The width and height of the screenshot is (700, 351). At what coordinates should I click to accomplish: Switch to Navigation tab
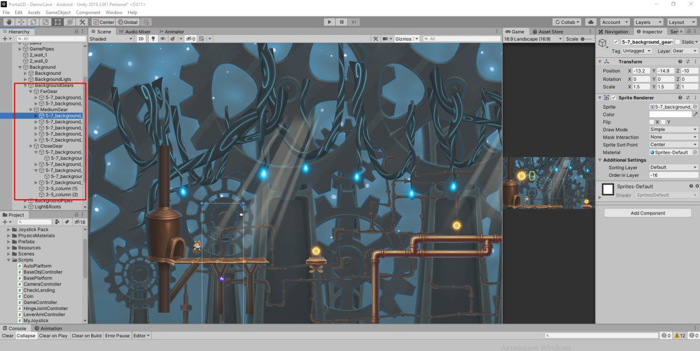pyautogui.click(x=614, y=32)
